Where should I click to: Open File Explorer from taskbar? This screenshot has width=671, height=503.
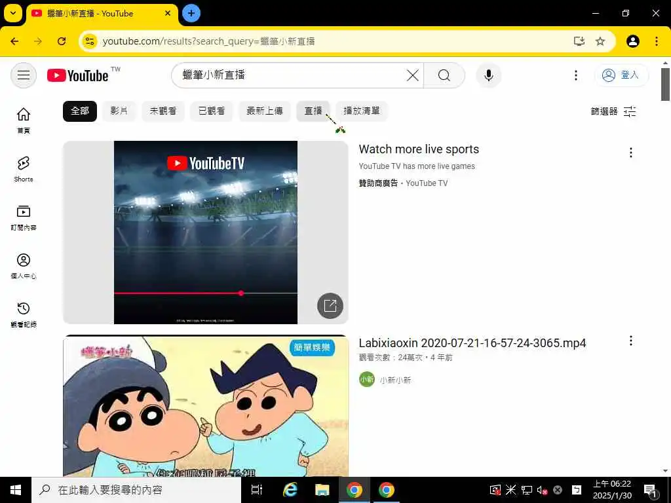322,490
